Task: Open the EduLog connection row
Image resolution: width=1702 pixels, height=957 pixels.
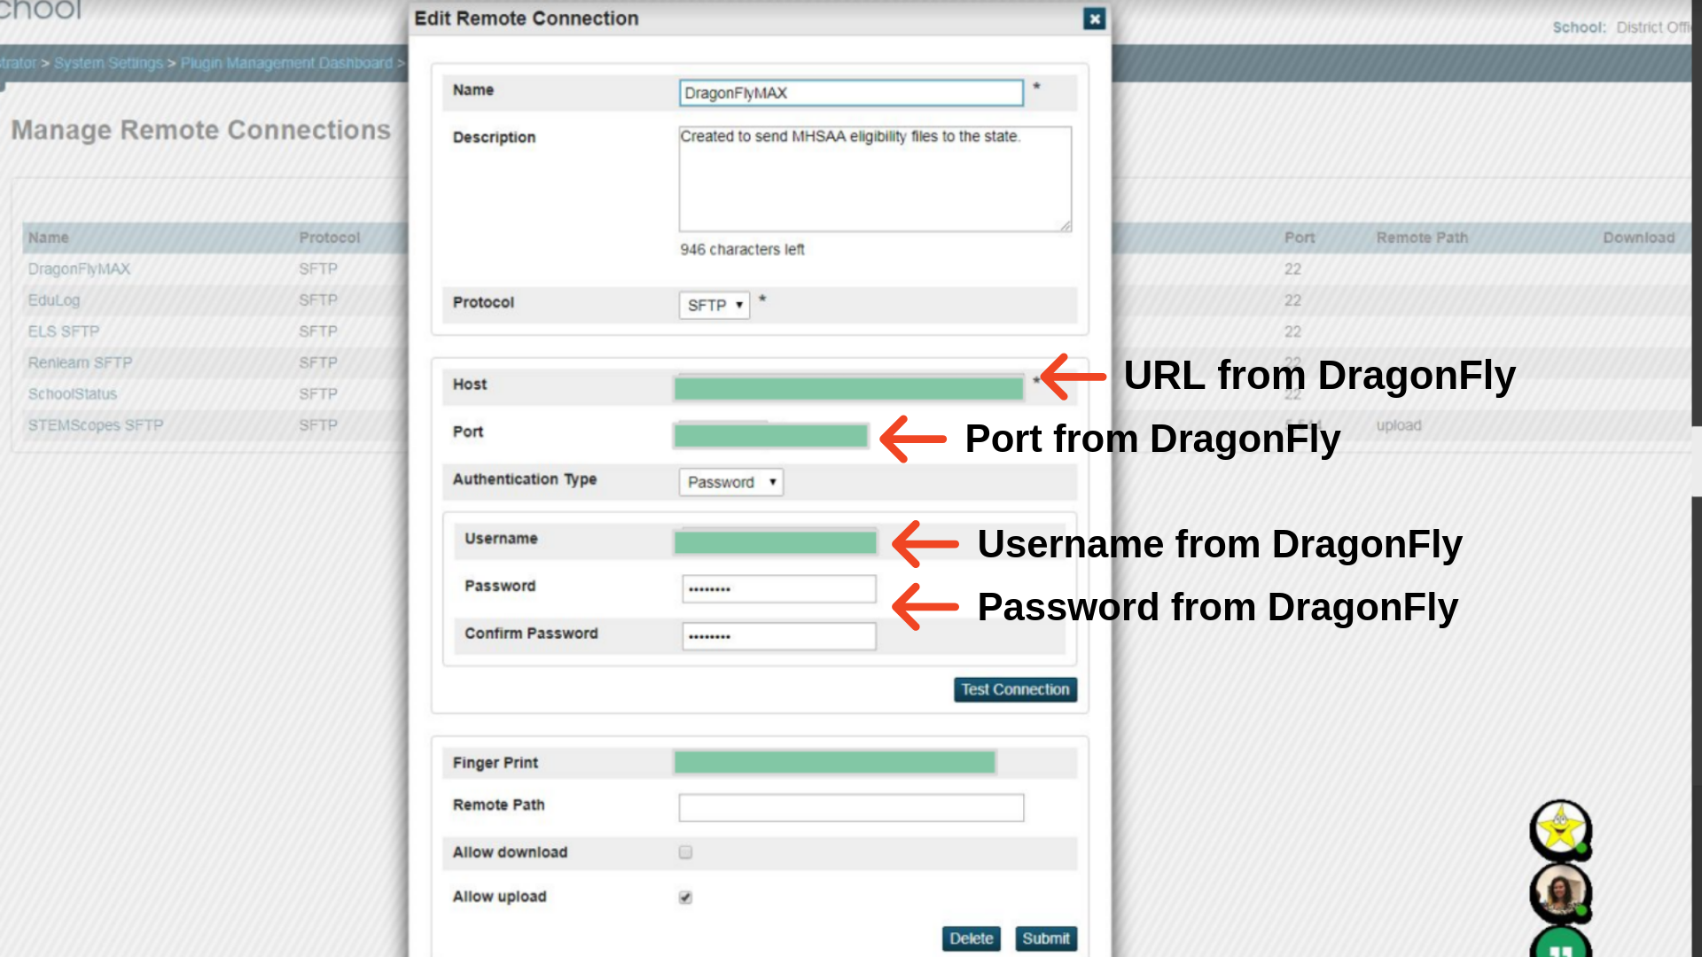Action: pos(54,300)
